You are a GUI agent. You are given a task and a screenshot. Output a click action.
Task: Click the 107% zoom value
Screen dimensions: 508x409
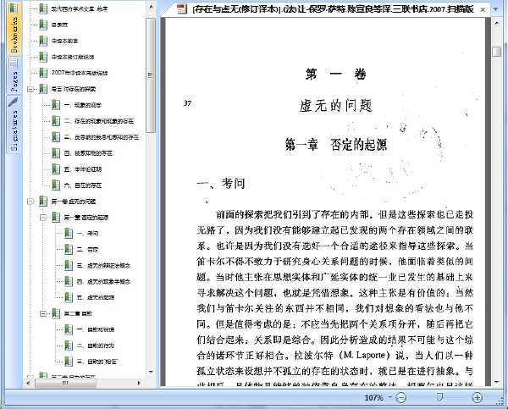(373, 397)
